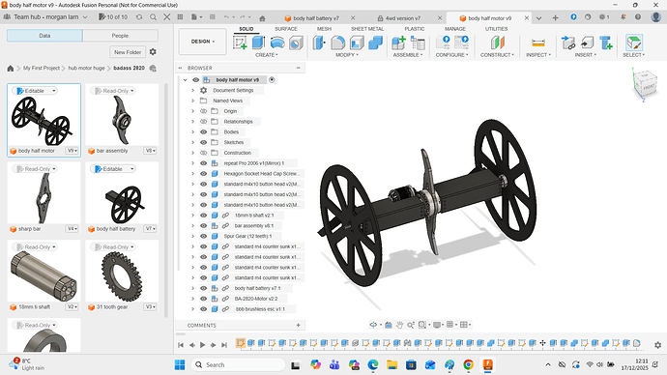
Task: Navigate to My First Project breadcrumb
Action: click(x=42, y=68)
